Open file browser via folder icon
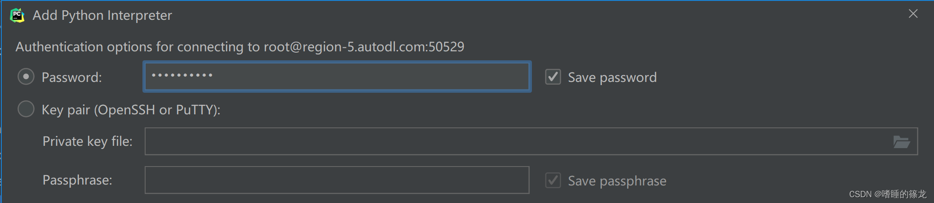This screenshot has width=934, height=203. pyautogui.click(x=902, y=142)
